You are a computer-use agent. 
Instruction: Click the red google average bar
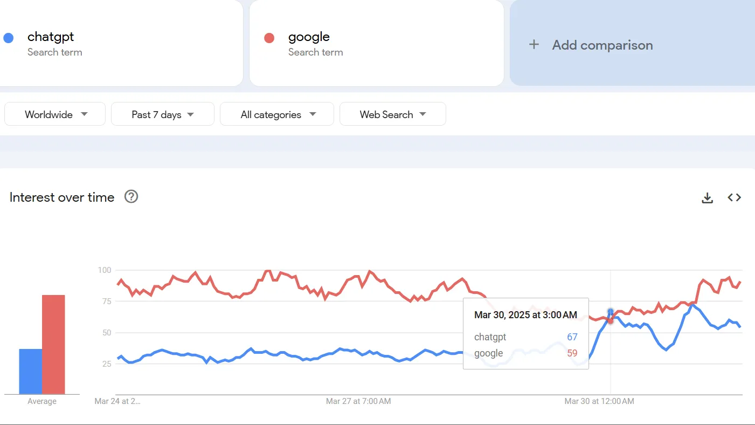pyautogui.click(x=53, y=344)
